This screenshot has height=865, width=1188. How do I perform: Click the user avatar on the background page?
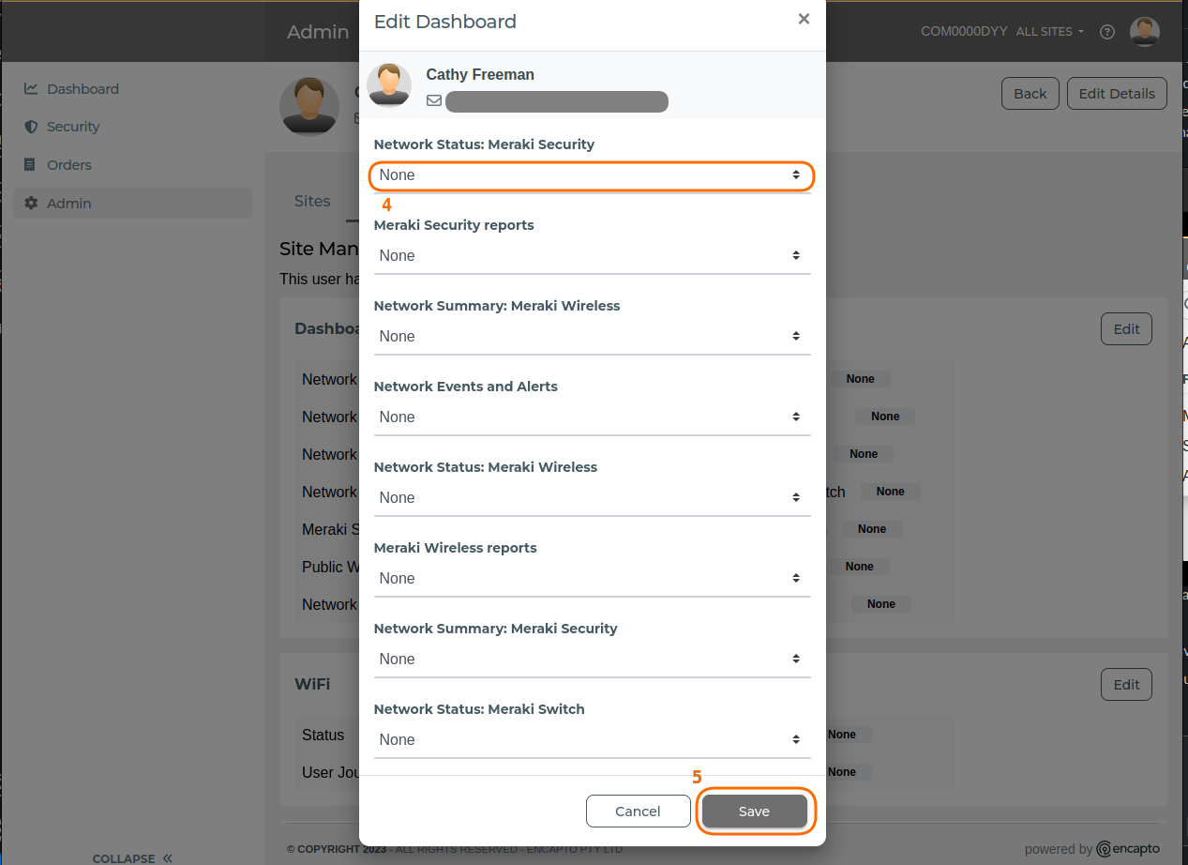pyautogui.click(x=309, y=106)
